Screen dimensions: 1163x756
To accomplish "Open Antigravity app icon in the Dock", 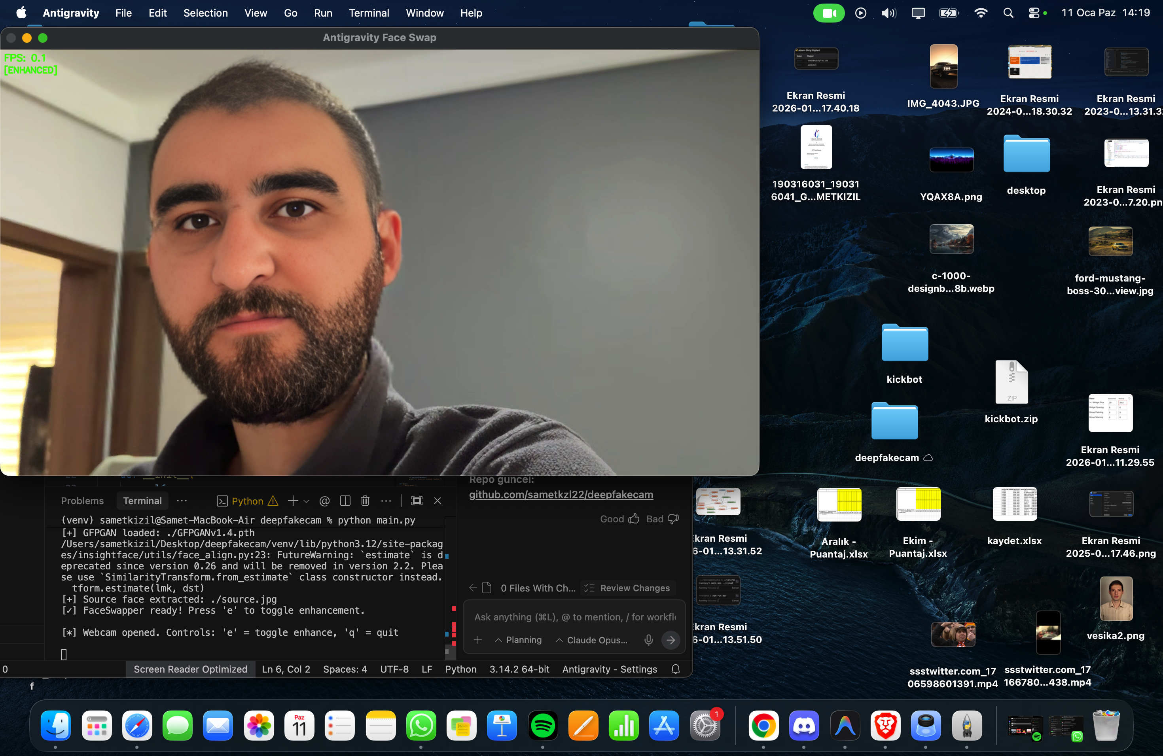I will pos(845,725).
